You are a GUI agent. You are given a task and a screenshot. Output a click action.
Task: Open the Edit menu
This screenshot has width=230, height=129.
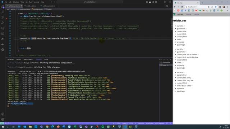pyautogui.click(x=10, y=2)
